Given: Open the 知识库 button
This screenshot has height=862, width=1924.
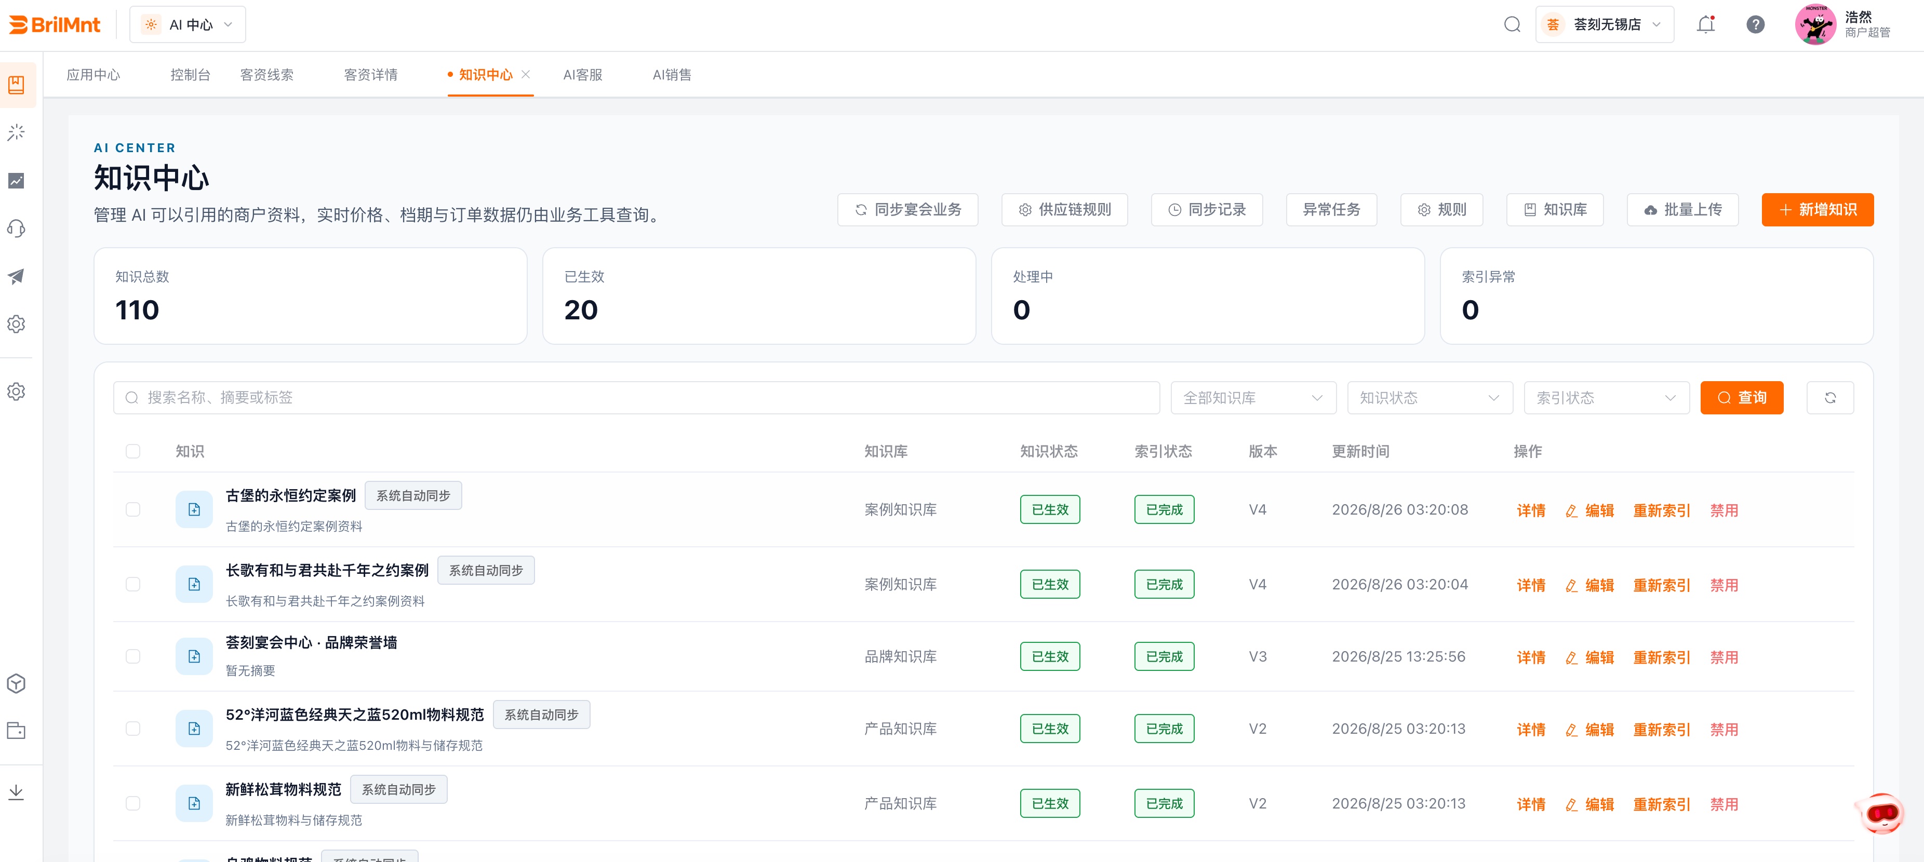Looking at the screenshot, I should tap(1555, 210).
